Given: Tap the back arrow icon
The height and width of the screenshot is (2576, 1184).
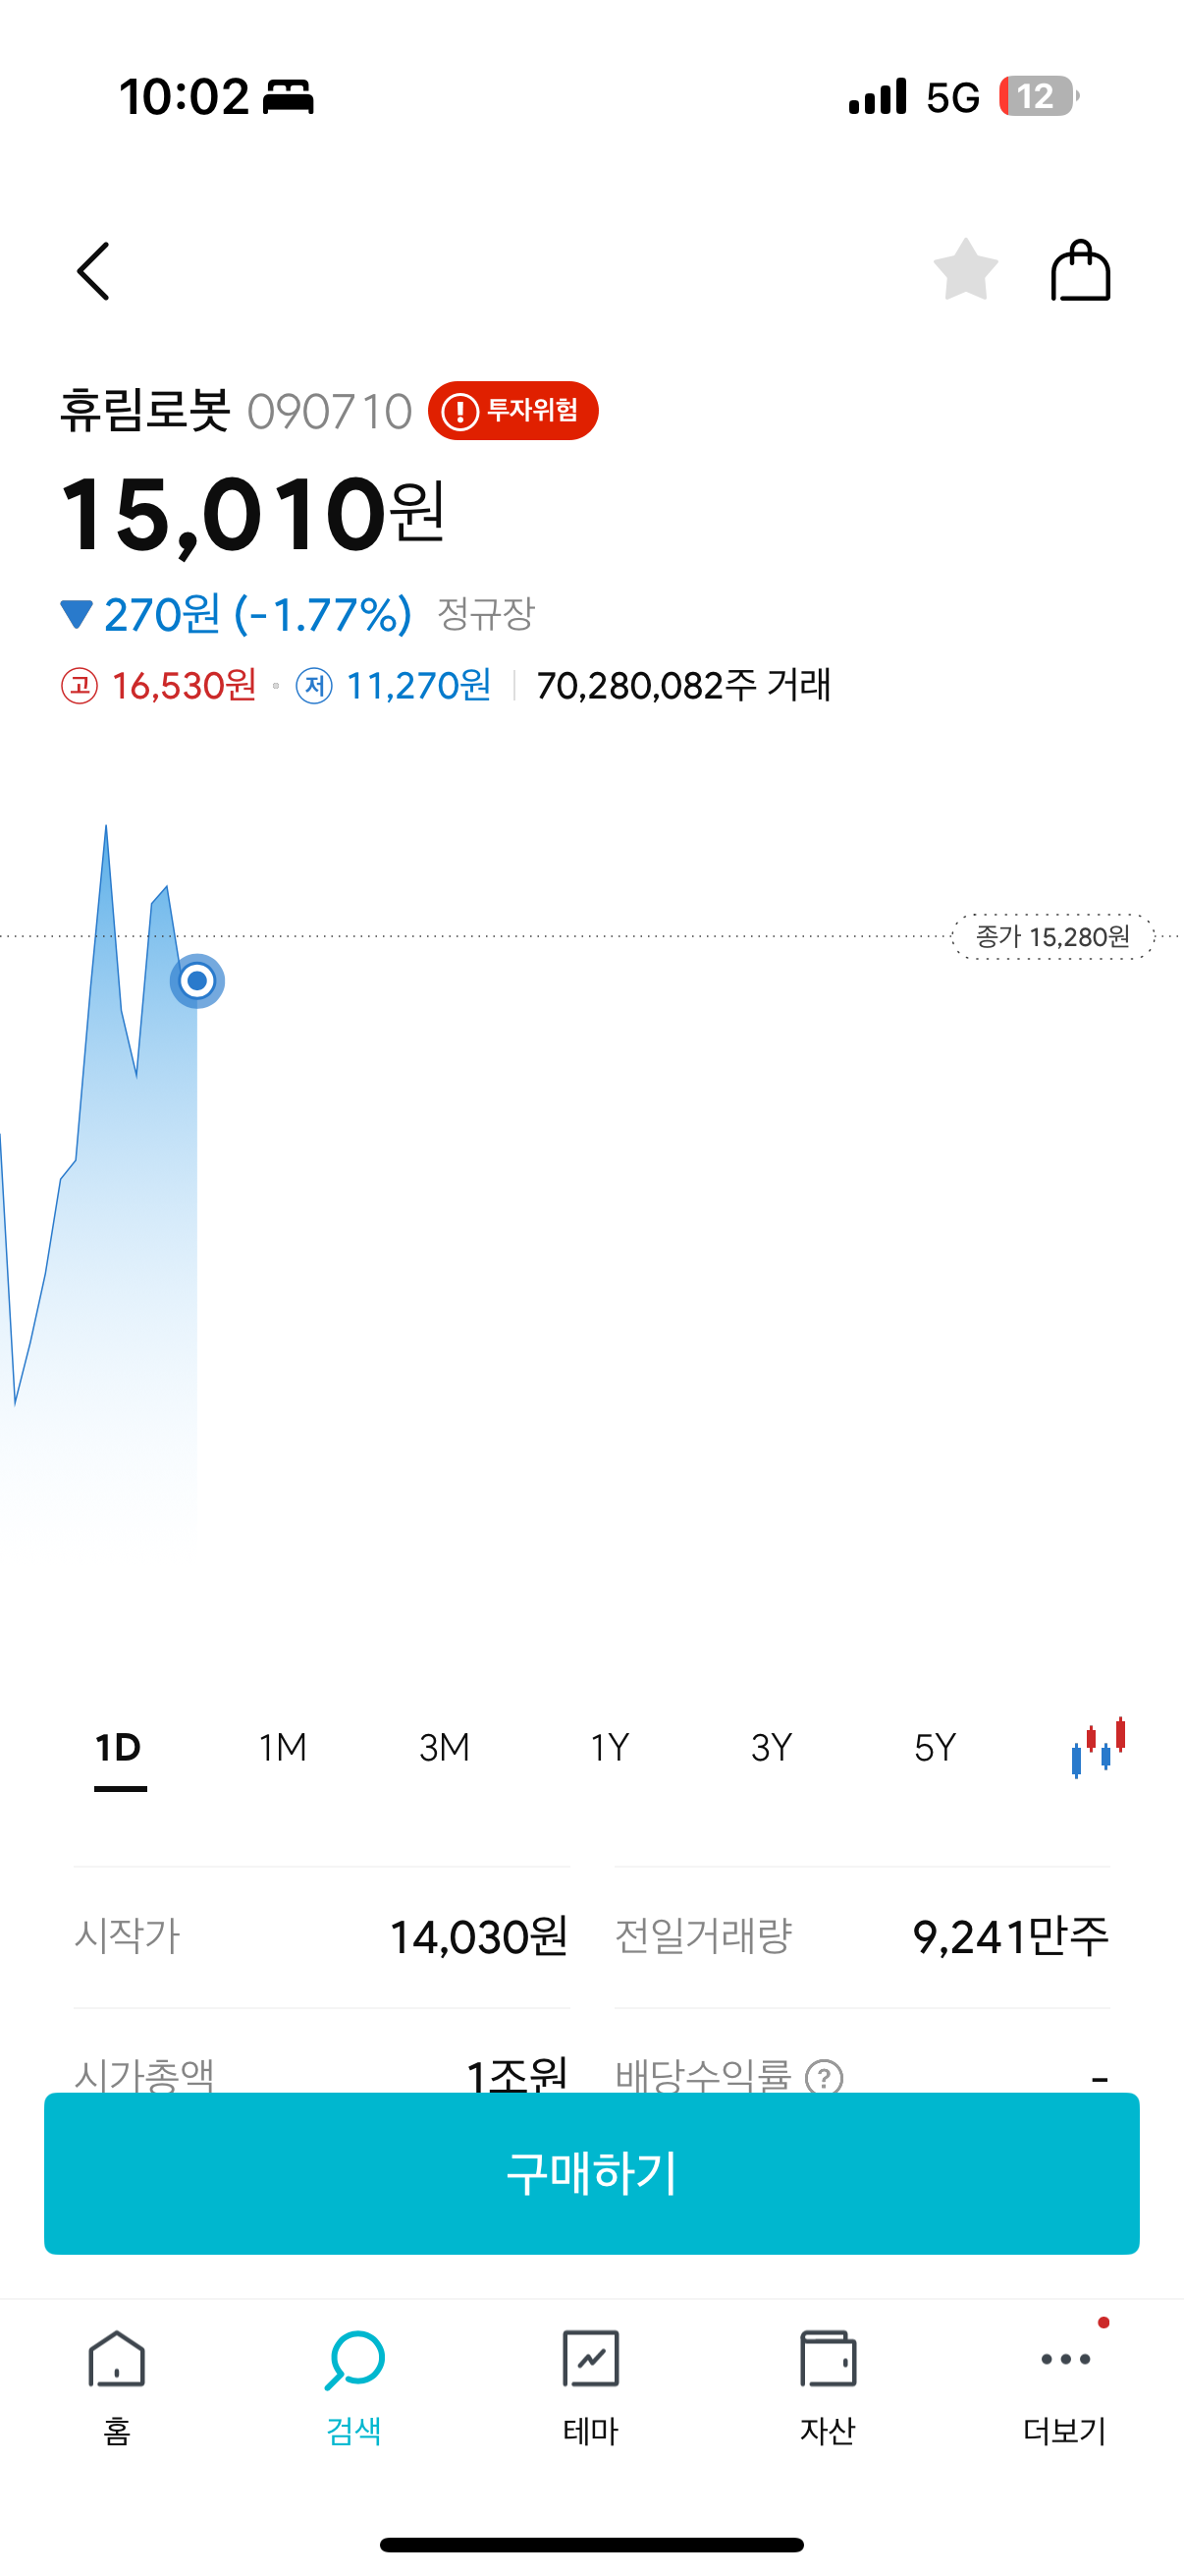Looking at the screenshot, I should coord(93,271).
